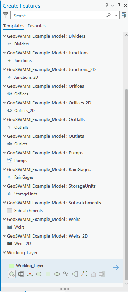The height and width of the screenshot is (292, 128).
Task: Open the template filter funnel
Action: tap(6, 15)
